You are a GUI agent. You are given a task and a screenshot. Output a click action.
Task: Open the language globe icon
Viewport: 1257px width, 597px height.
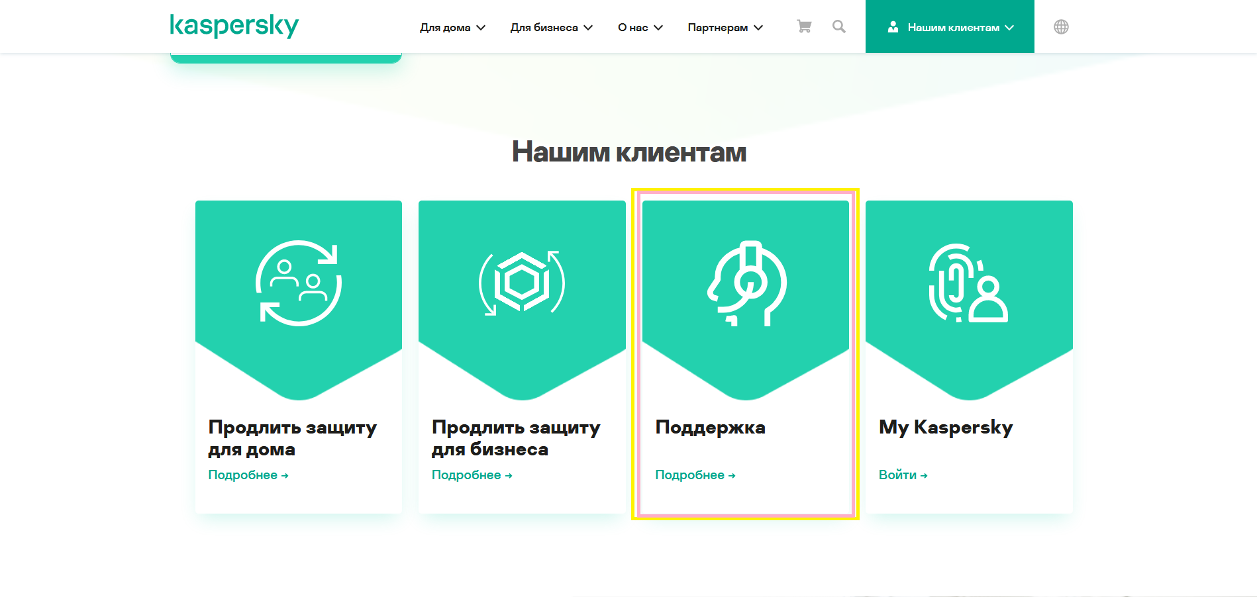tap(1061, 26)
